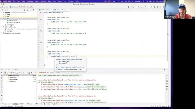Click the Debug bug icon in main toolbar
Viewport: 195px width, 109px height.
tap(155, 7)
